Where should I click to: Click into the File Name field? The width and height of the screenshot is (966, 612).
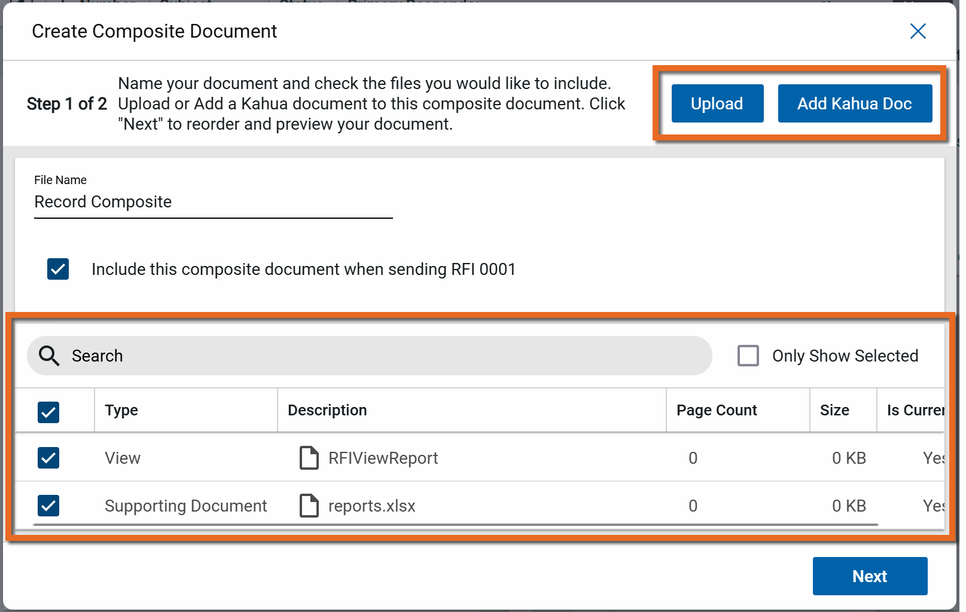pyautogui.click(x=213, y=202)
